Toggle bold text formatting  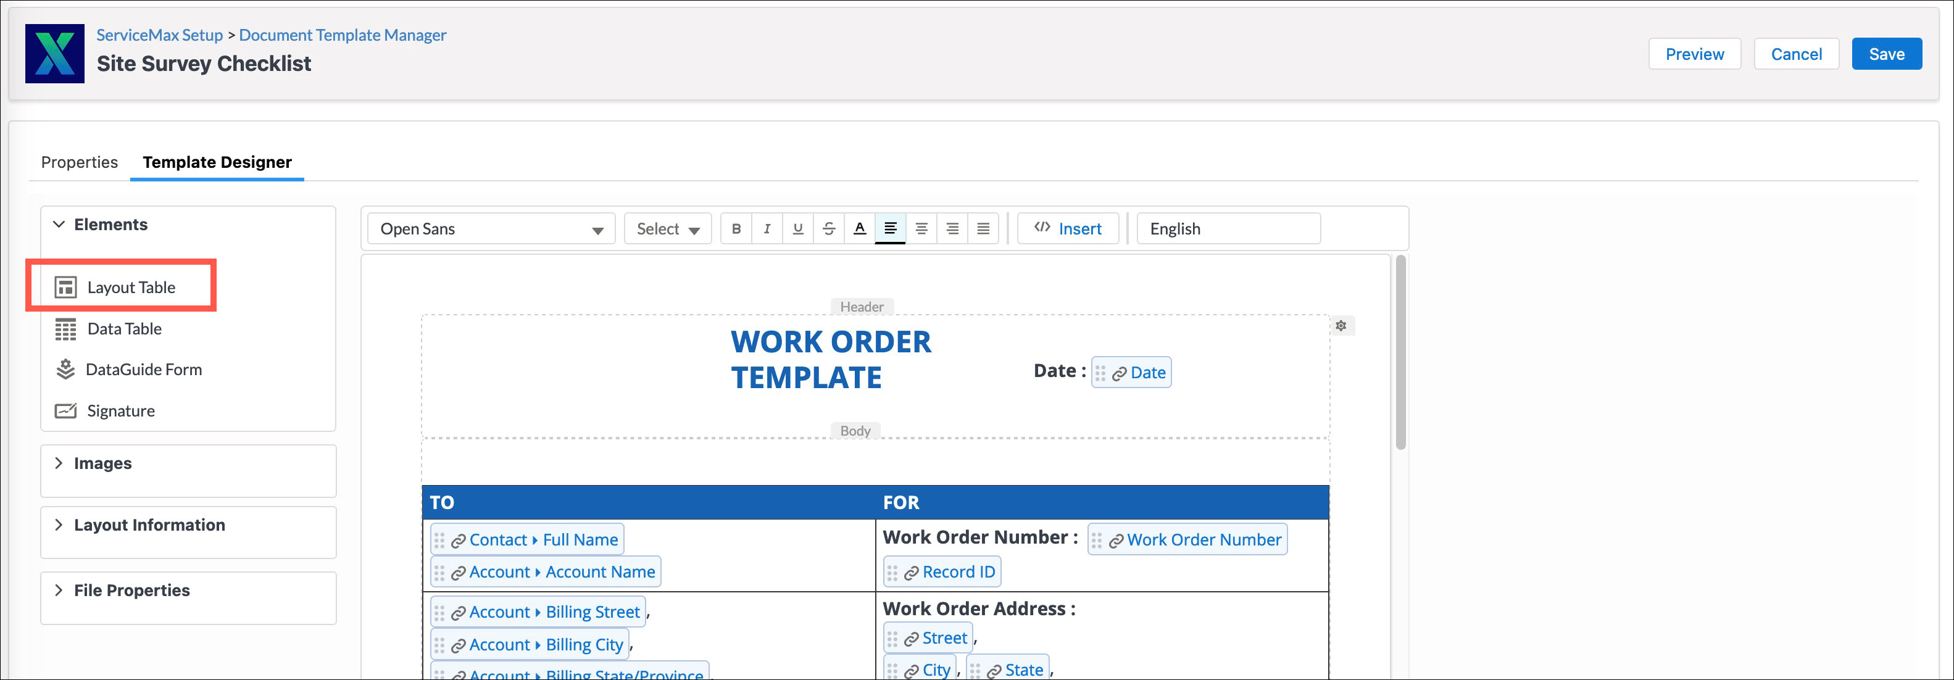(x=736, y=229)
